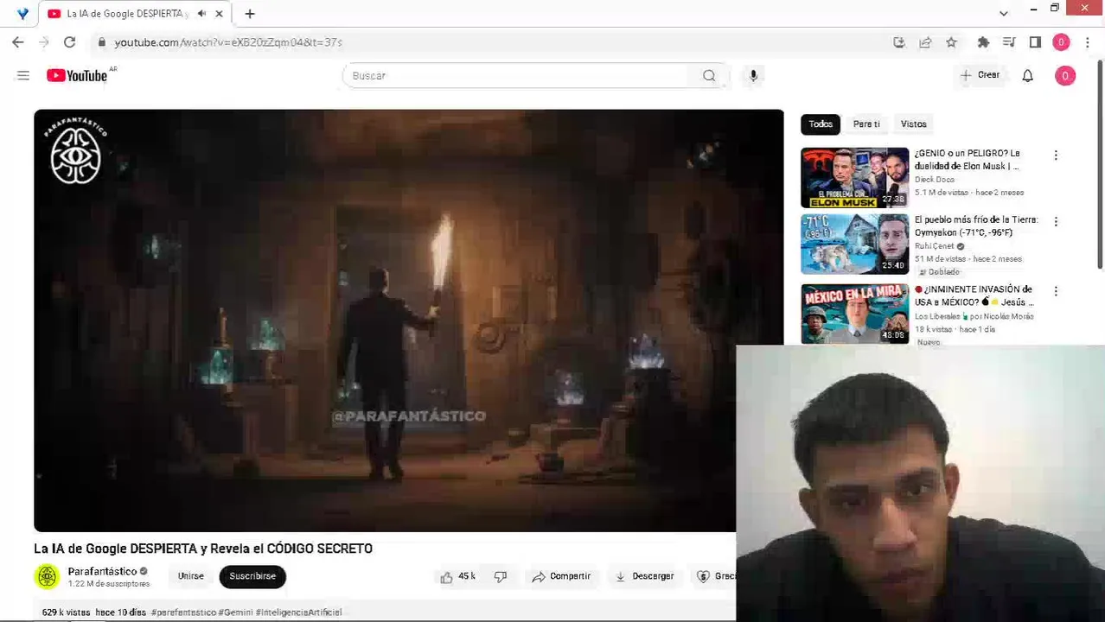This screenshot has height=622, width=1105.
Task: Click the browser address bar URL
Action: click(228, 42)
